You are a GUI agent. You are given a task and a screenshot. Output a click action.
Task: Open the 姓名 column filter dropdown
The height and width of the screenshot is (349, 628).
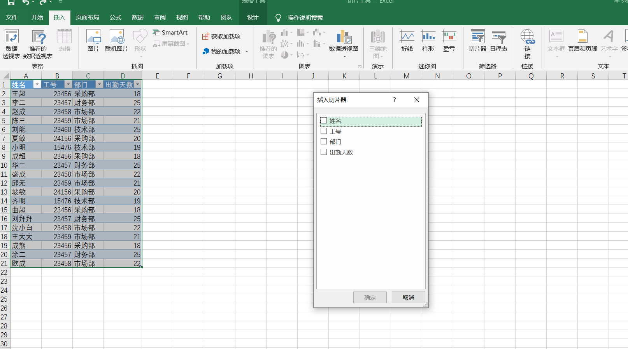[37, 85]
